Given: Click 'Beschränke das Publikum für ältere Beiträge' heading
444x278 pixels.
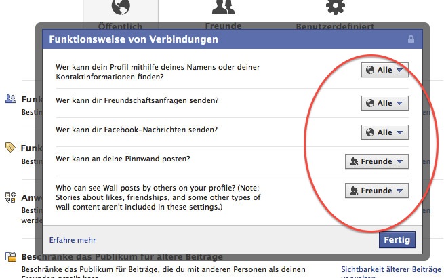Looking at the screenshot, I should point(122,257).
